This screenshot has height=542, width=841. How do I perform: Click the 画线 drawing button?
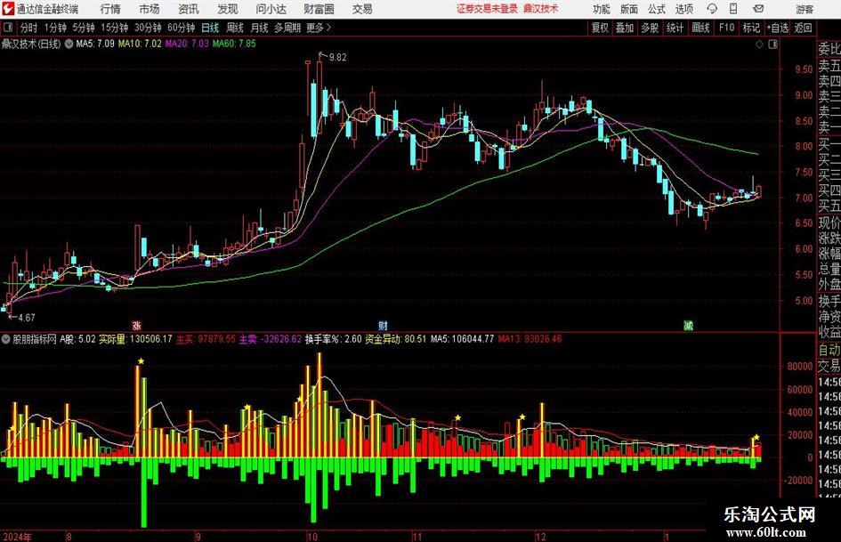click(x=700, y=28)
